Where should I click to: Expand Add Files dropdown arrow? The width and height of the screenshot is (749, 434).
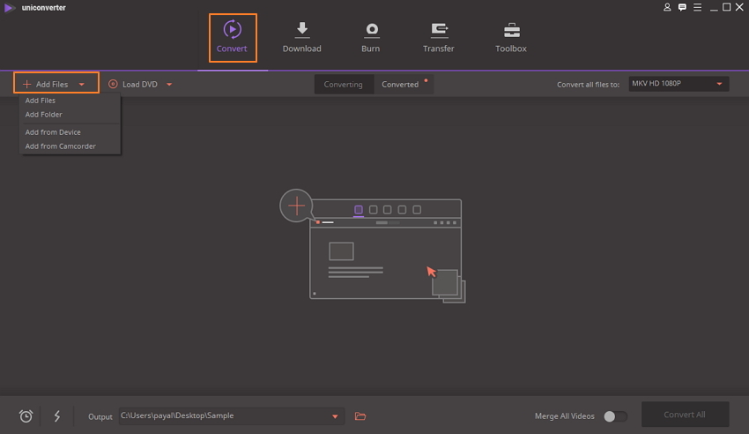82,85
